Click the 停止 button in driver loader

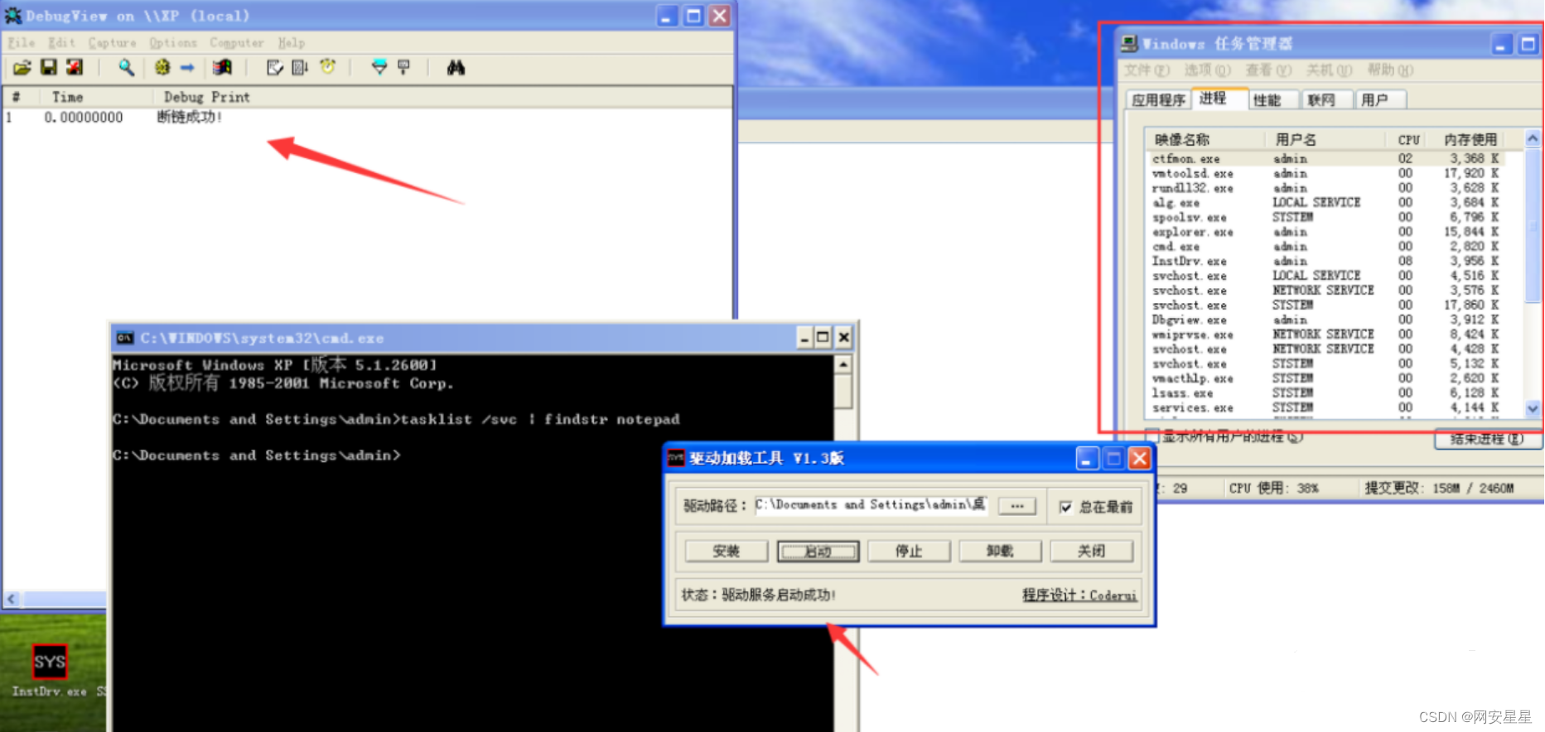pos(909,551)
